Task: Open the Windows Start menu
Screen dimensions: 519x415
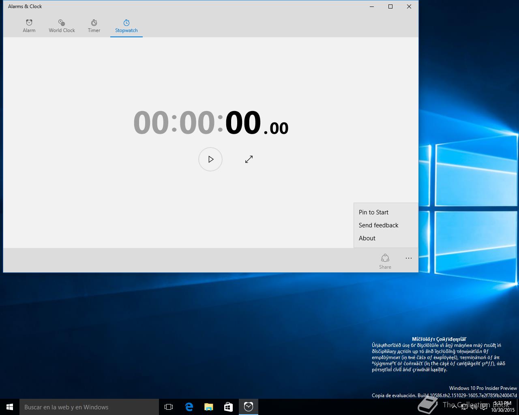Action: 10,407
